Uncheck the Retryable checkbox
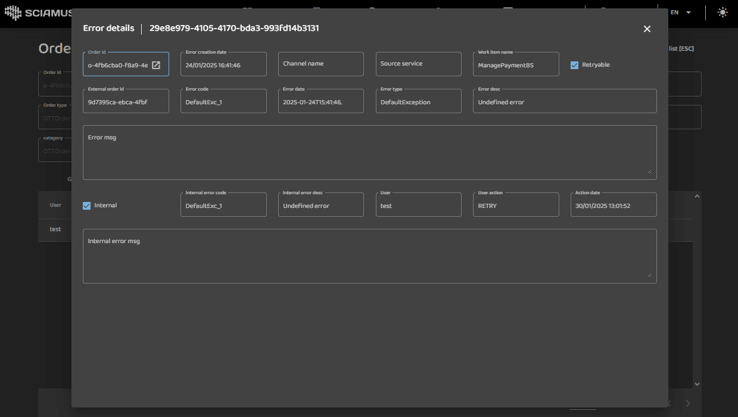The height and width of the screenshot is (417, 738). pyautogui.click(x=575, y=65)
